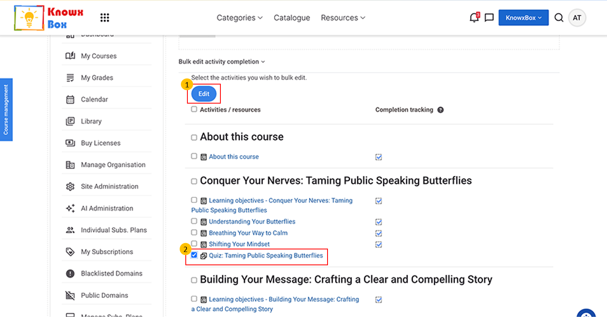Click the Public Domains icon
Viewport: 607px width, 317px height.
(70, 295)
